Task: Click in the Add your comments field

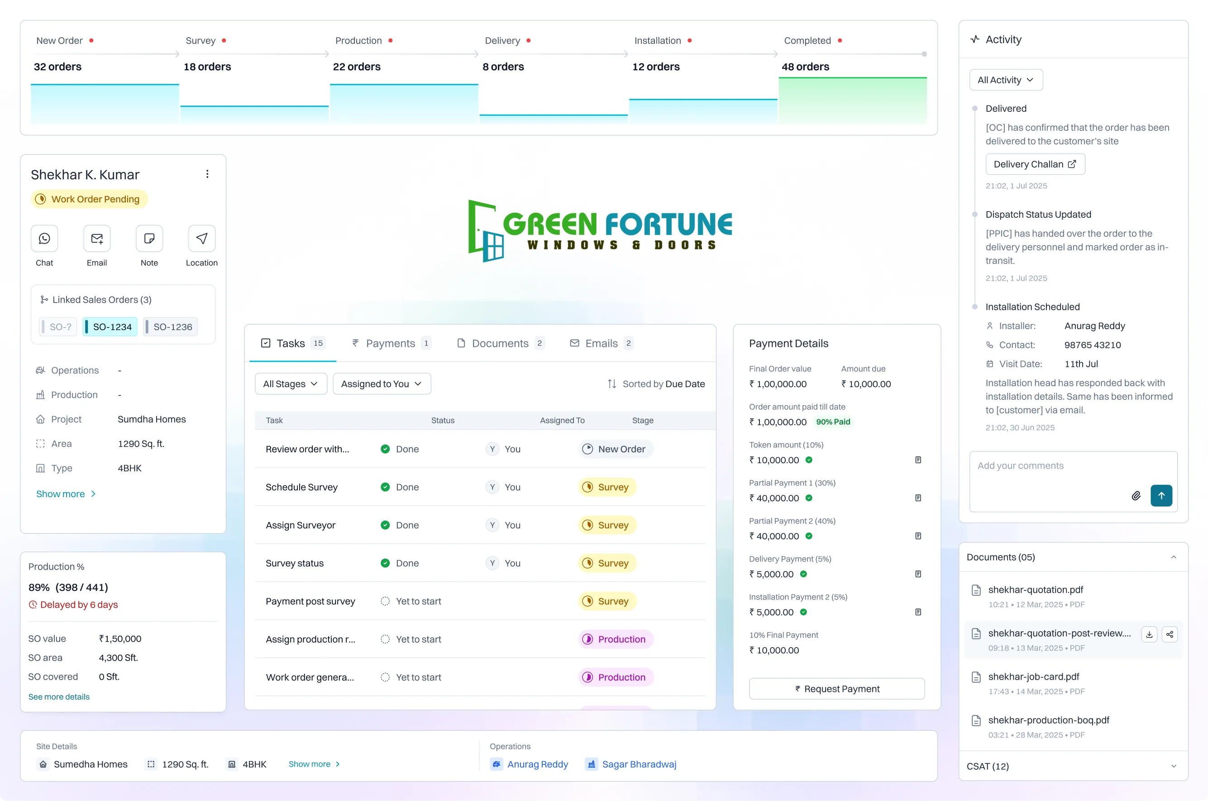Action: coord(1073,481)
